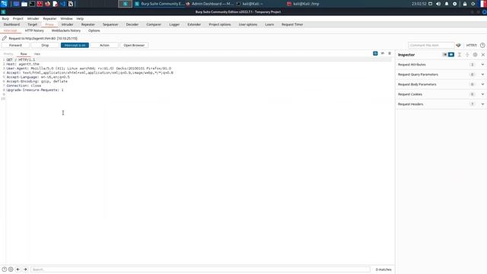Switch to the Decoder tab
This screenshot has height=274, width=487.
132,24
